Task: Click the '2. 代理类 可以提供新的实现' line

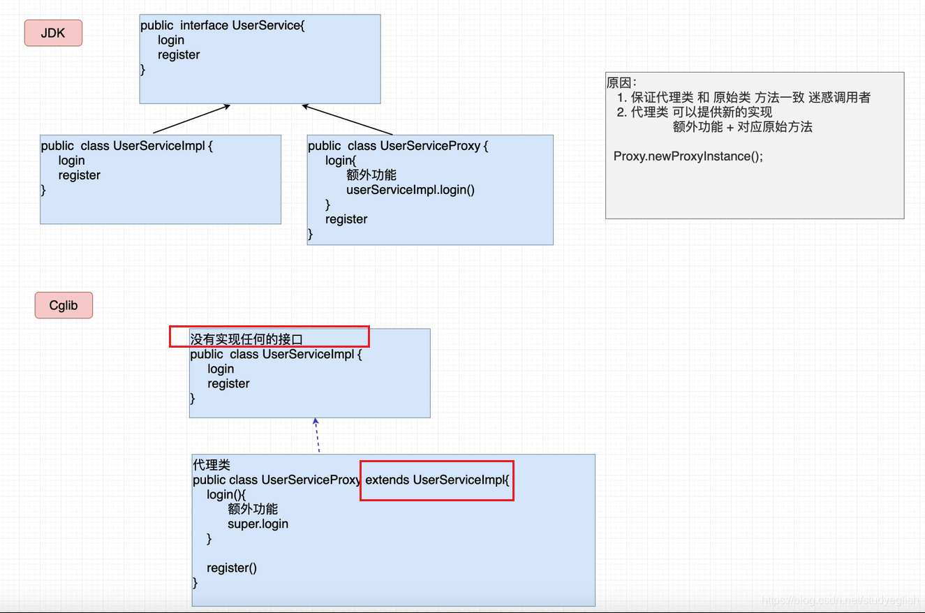Action: tap(695, 112)
